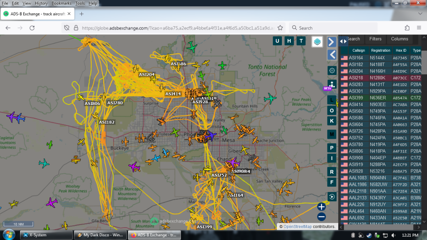Zoom in with the plus button
427x240 pixels.
(322, 207)
